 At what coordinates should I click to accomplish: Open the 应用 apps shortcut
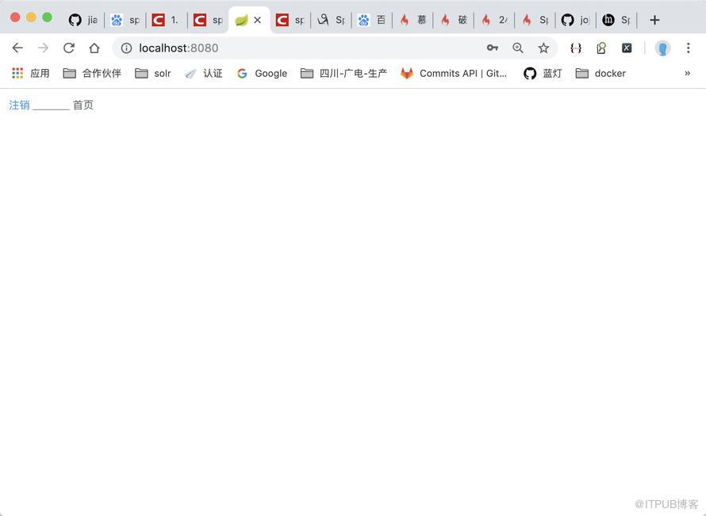[x=31, y=74]
